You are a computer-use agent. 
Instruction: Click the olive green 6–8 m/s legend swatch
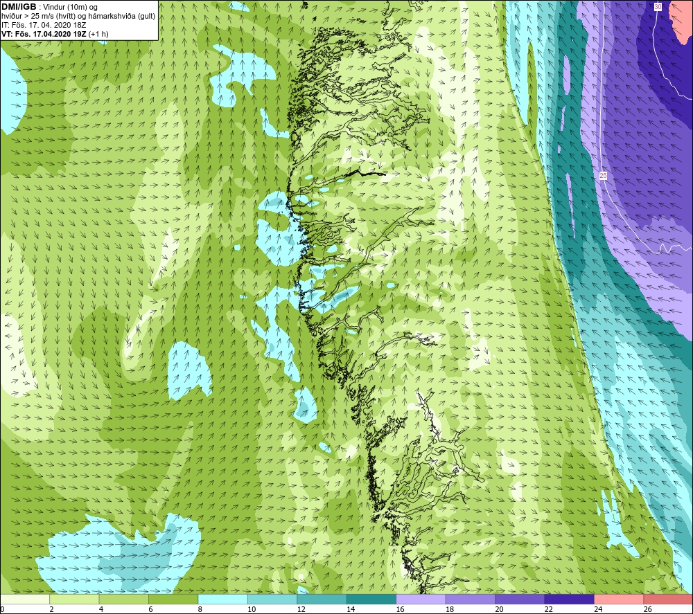(173, 599)
